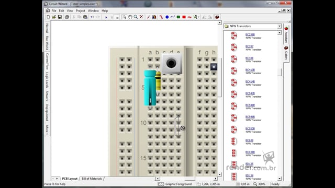
Task: Switch to the PCB Layout tab
Action: [x=70, y=179]
